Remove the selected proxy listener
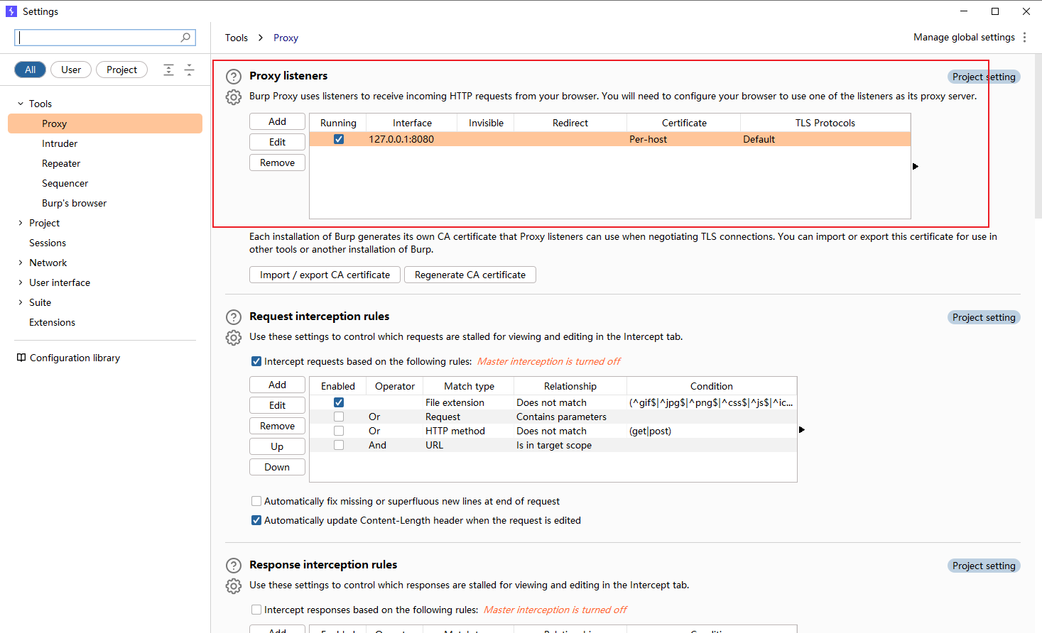 pos(277,163)
